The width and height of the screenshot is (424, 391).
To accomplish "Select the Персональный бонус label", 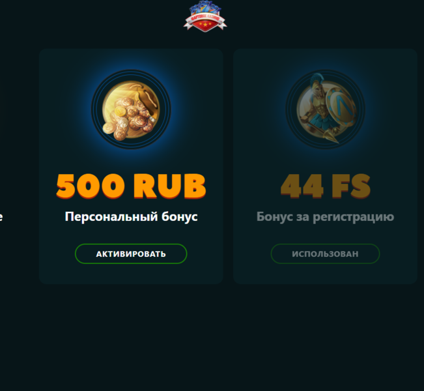I will point(131,217).
